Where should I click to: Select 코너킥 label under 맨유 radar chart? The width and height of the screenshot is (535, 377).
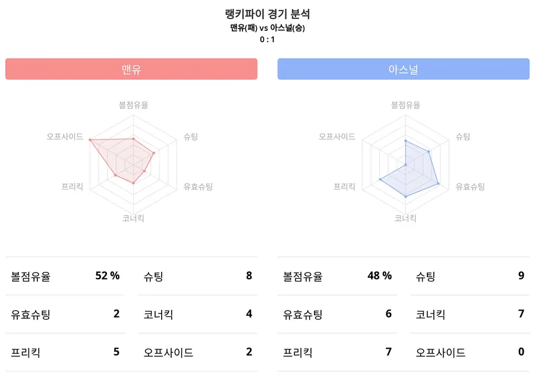point(133,218)
